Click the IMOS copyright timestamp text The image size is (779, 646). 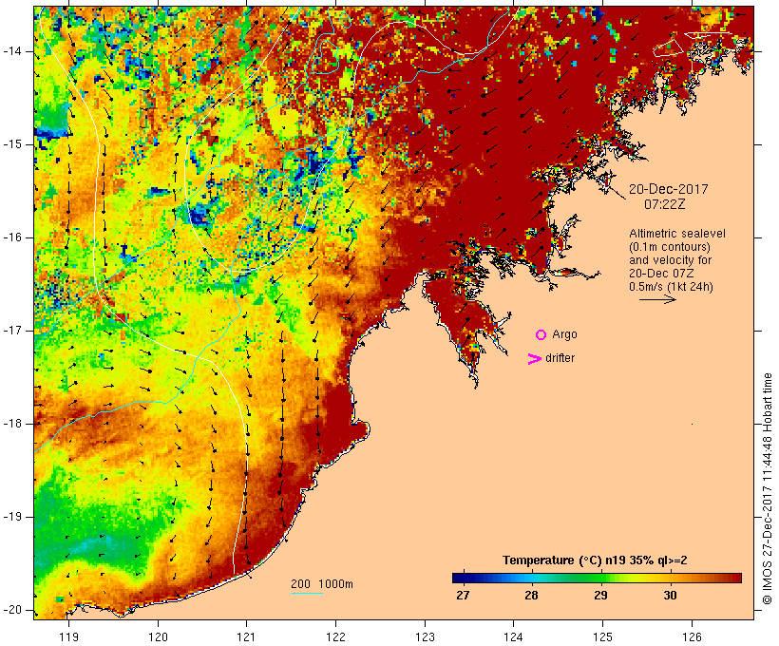point(768,489)
